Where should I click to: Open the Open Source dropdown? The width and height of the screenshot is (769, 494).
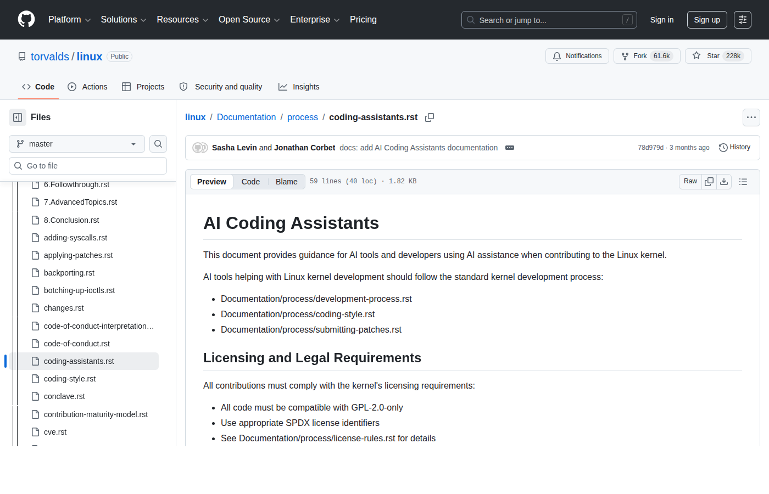click(x=249, y=20)
